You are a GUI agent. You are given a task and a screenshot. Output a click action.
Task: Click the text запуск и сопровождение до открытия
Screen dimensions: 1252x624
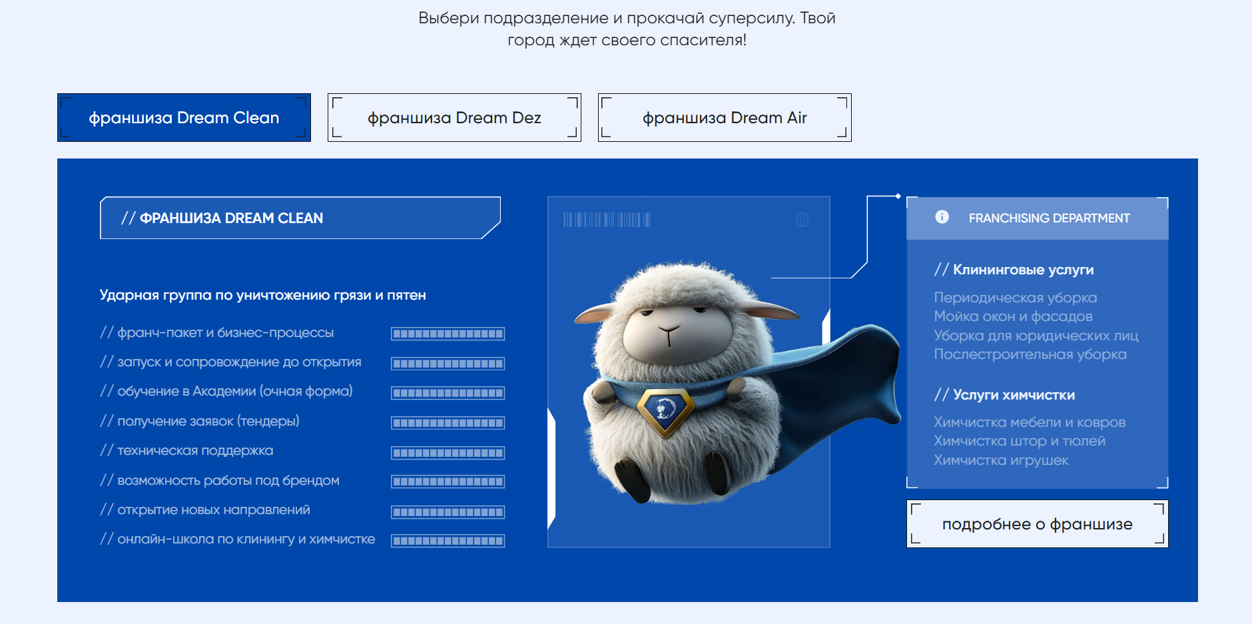click(230, 362)
